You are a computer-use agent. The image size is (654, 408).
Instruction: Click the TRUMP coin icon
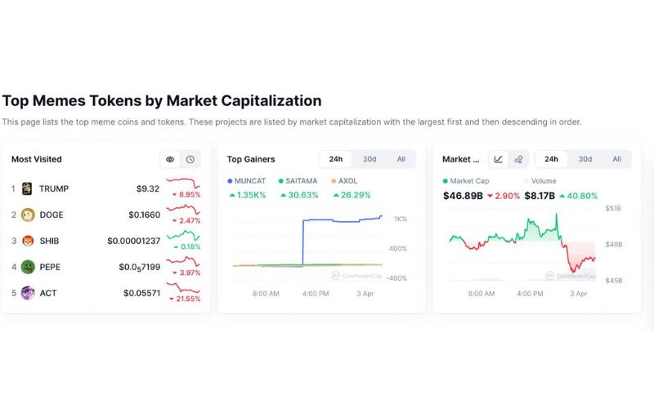pos(26,188)
